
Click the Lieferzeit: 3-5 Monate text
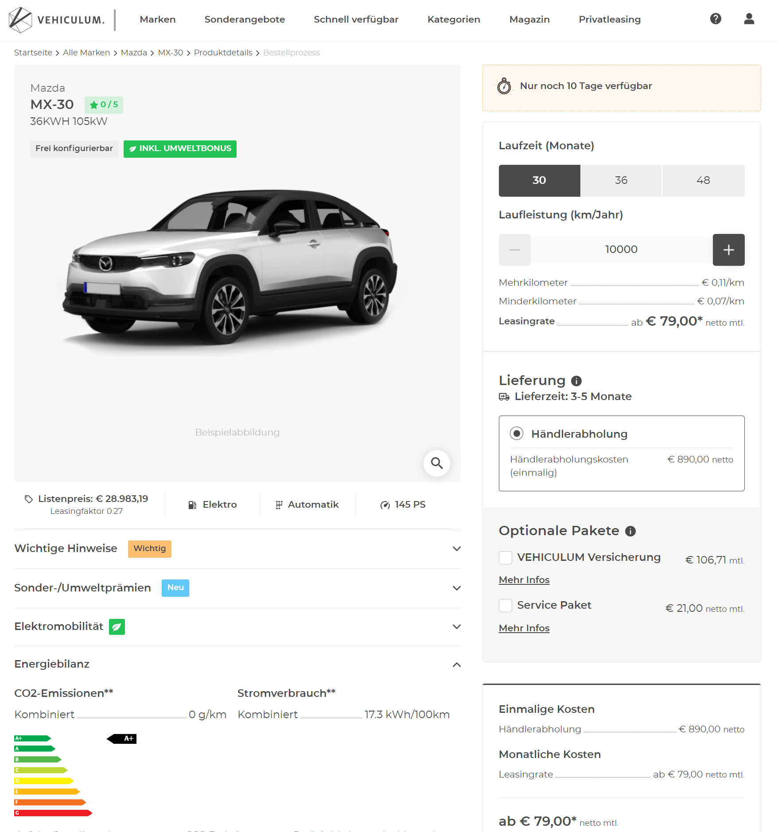coord(573,397)
